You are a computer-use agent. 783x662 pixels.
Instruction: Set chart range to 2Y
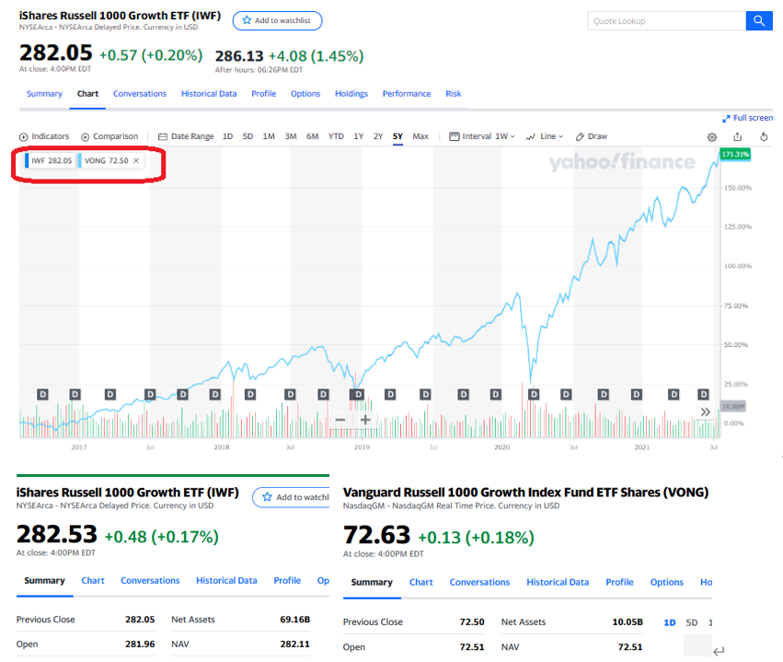tap(378, 136)
